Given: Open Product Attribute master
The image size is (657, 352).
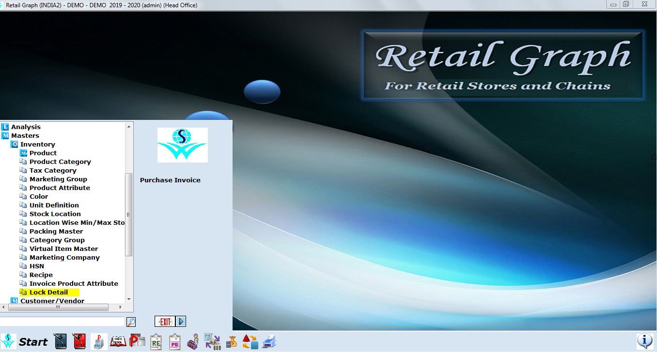Looking at the screenshot, I should pos(60,188).
